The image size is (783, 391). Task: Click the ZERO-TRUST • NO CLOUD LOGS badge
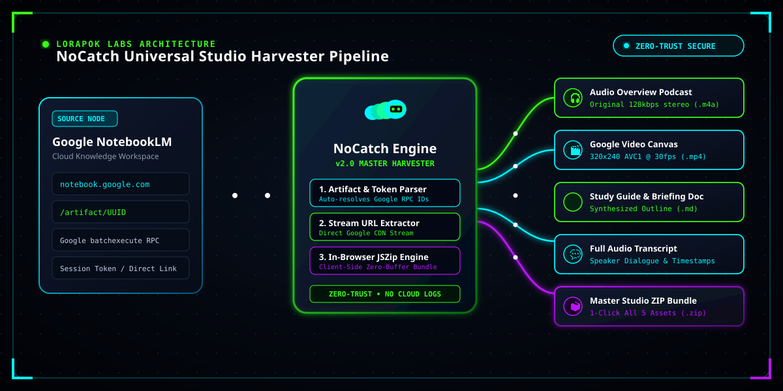click(x=385, y=294)
